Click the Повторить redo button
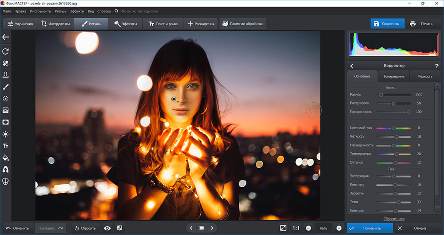Image resolution: width=444 pixels, height=235 pixels. [x=51, y=228]
